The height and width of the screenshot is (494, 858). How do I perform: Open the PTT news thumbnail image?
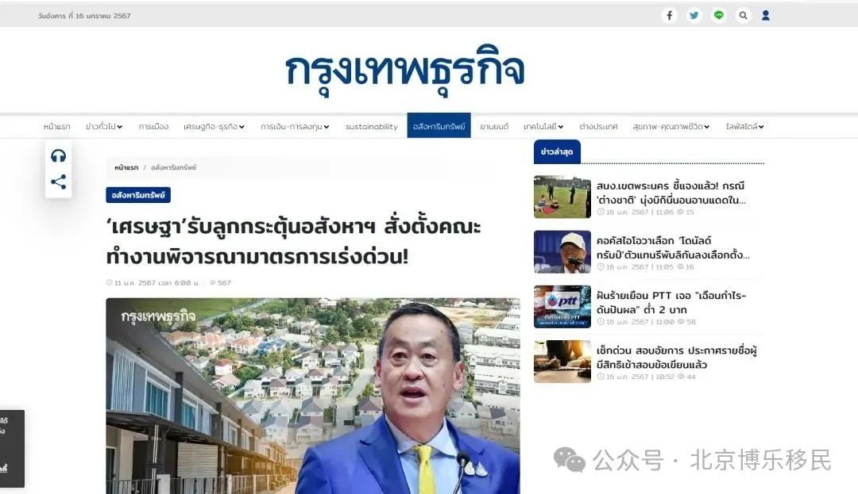pos(562,306)
